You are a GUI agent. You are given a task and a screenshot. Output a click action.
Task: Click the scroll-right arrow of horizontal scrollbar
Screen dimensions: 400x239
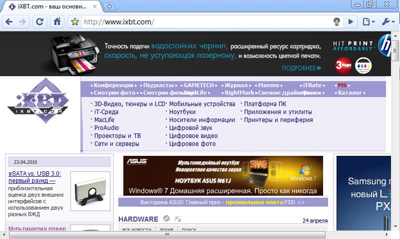click(387, 235)
